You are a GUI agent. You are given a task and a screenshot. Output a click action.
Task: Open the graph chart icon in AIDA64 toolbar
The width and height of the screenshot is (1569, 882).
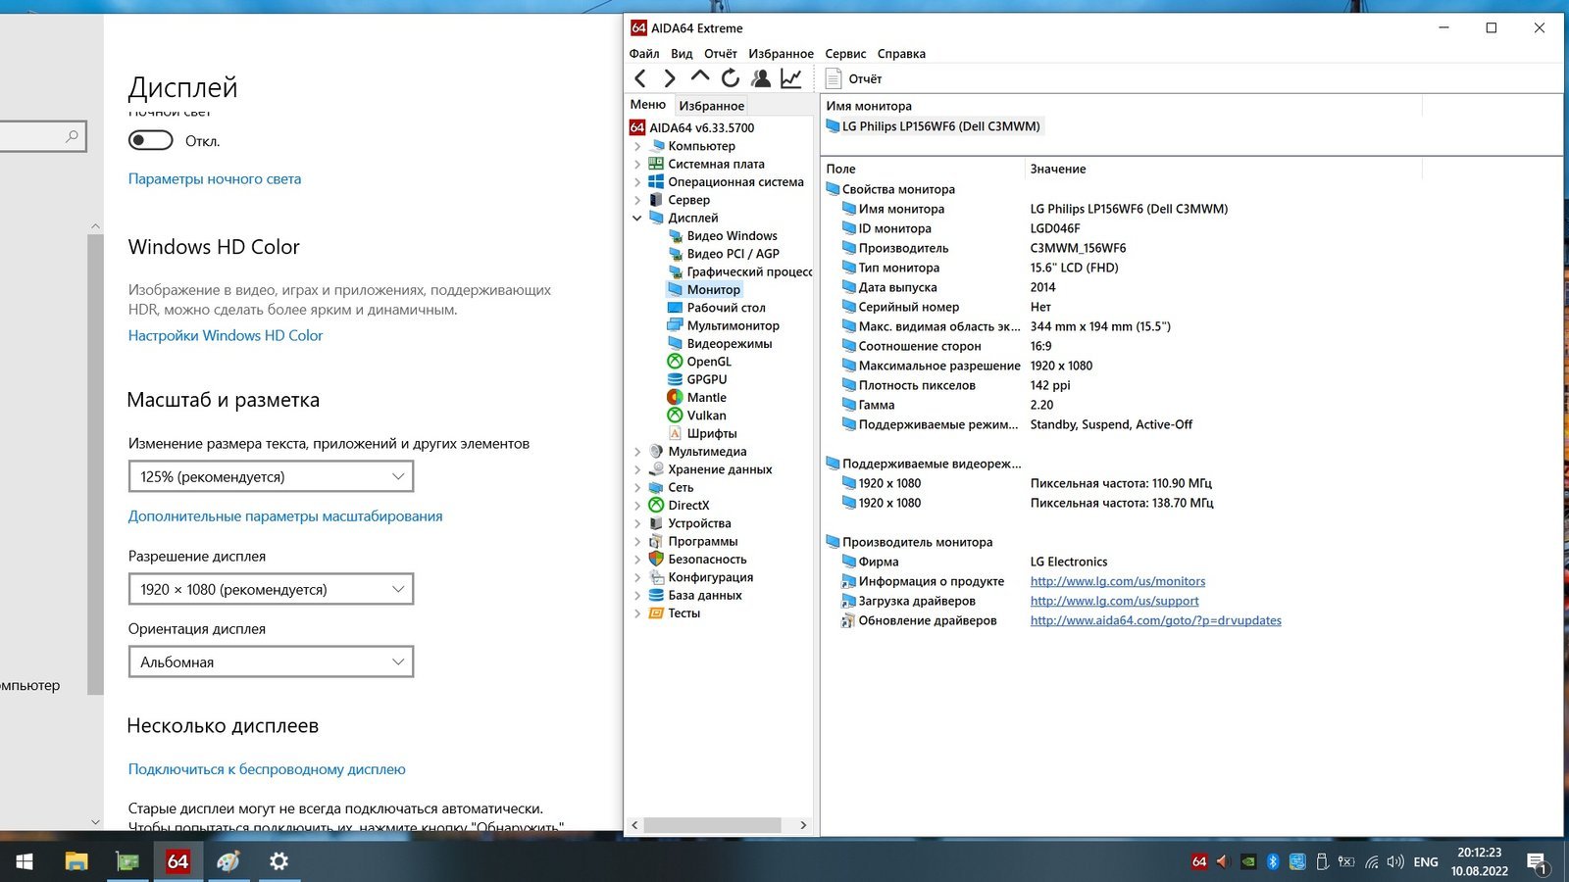tap(791, 78)
